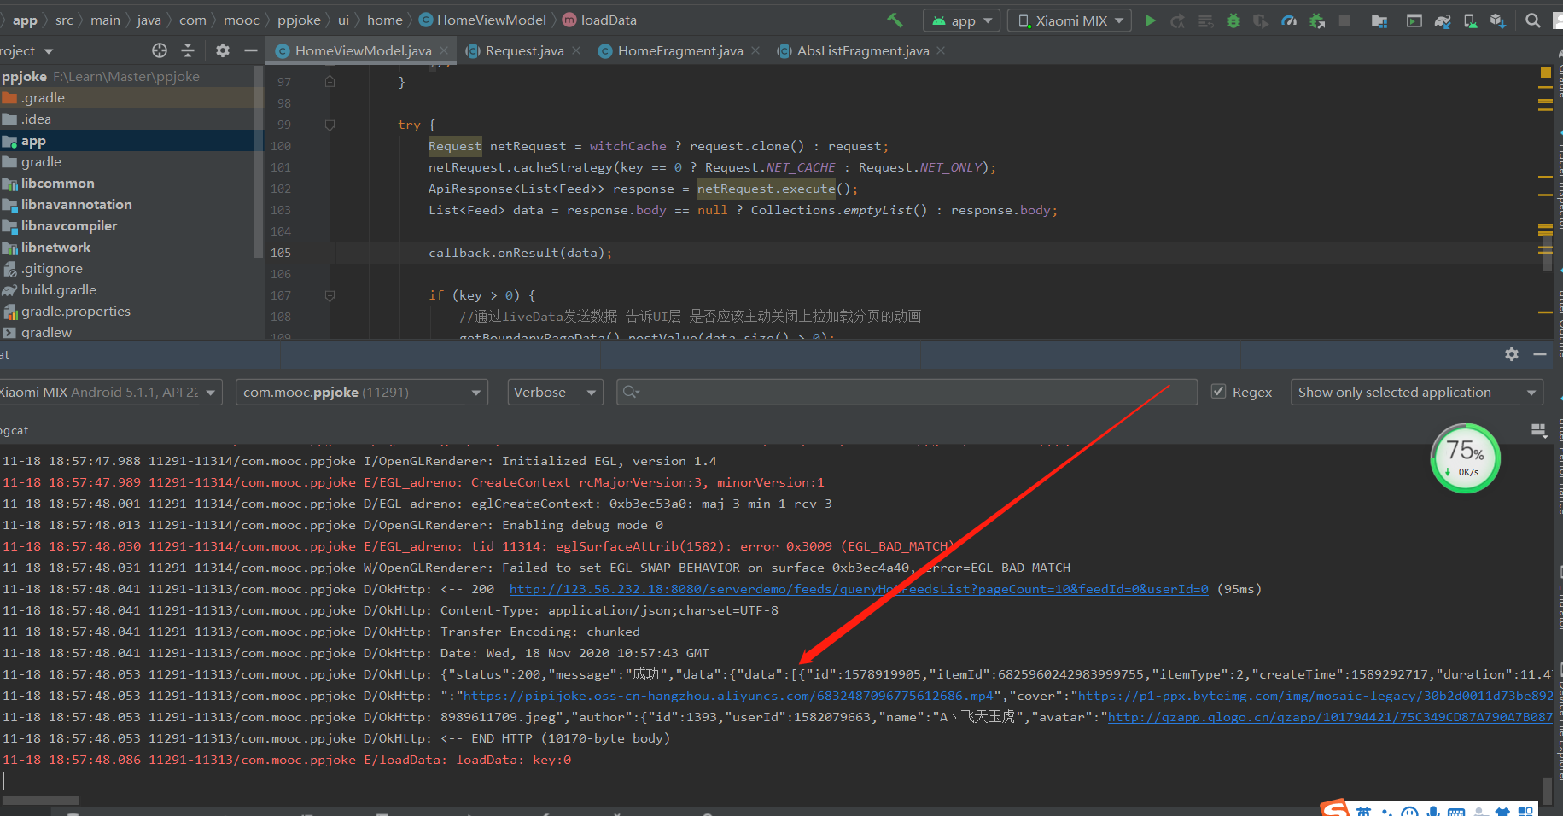Screen dimensions: 1563x816
Task: Click the 75% network speed floating widget
Action: pos(1465,458)
